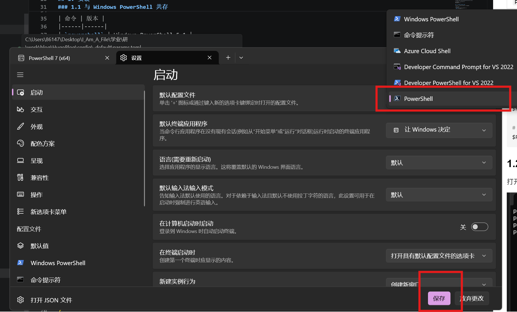The height and width of the screenshot is (312, 517).
Task: Go to 交互 interaction settings
Action: tap(78, 109)
